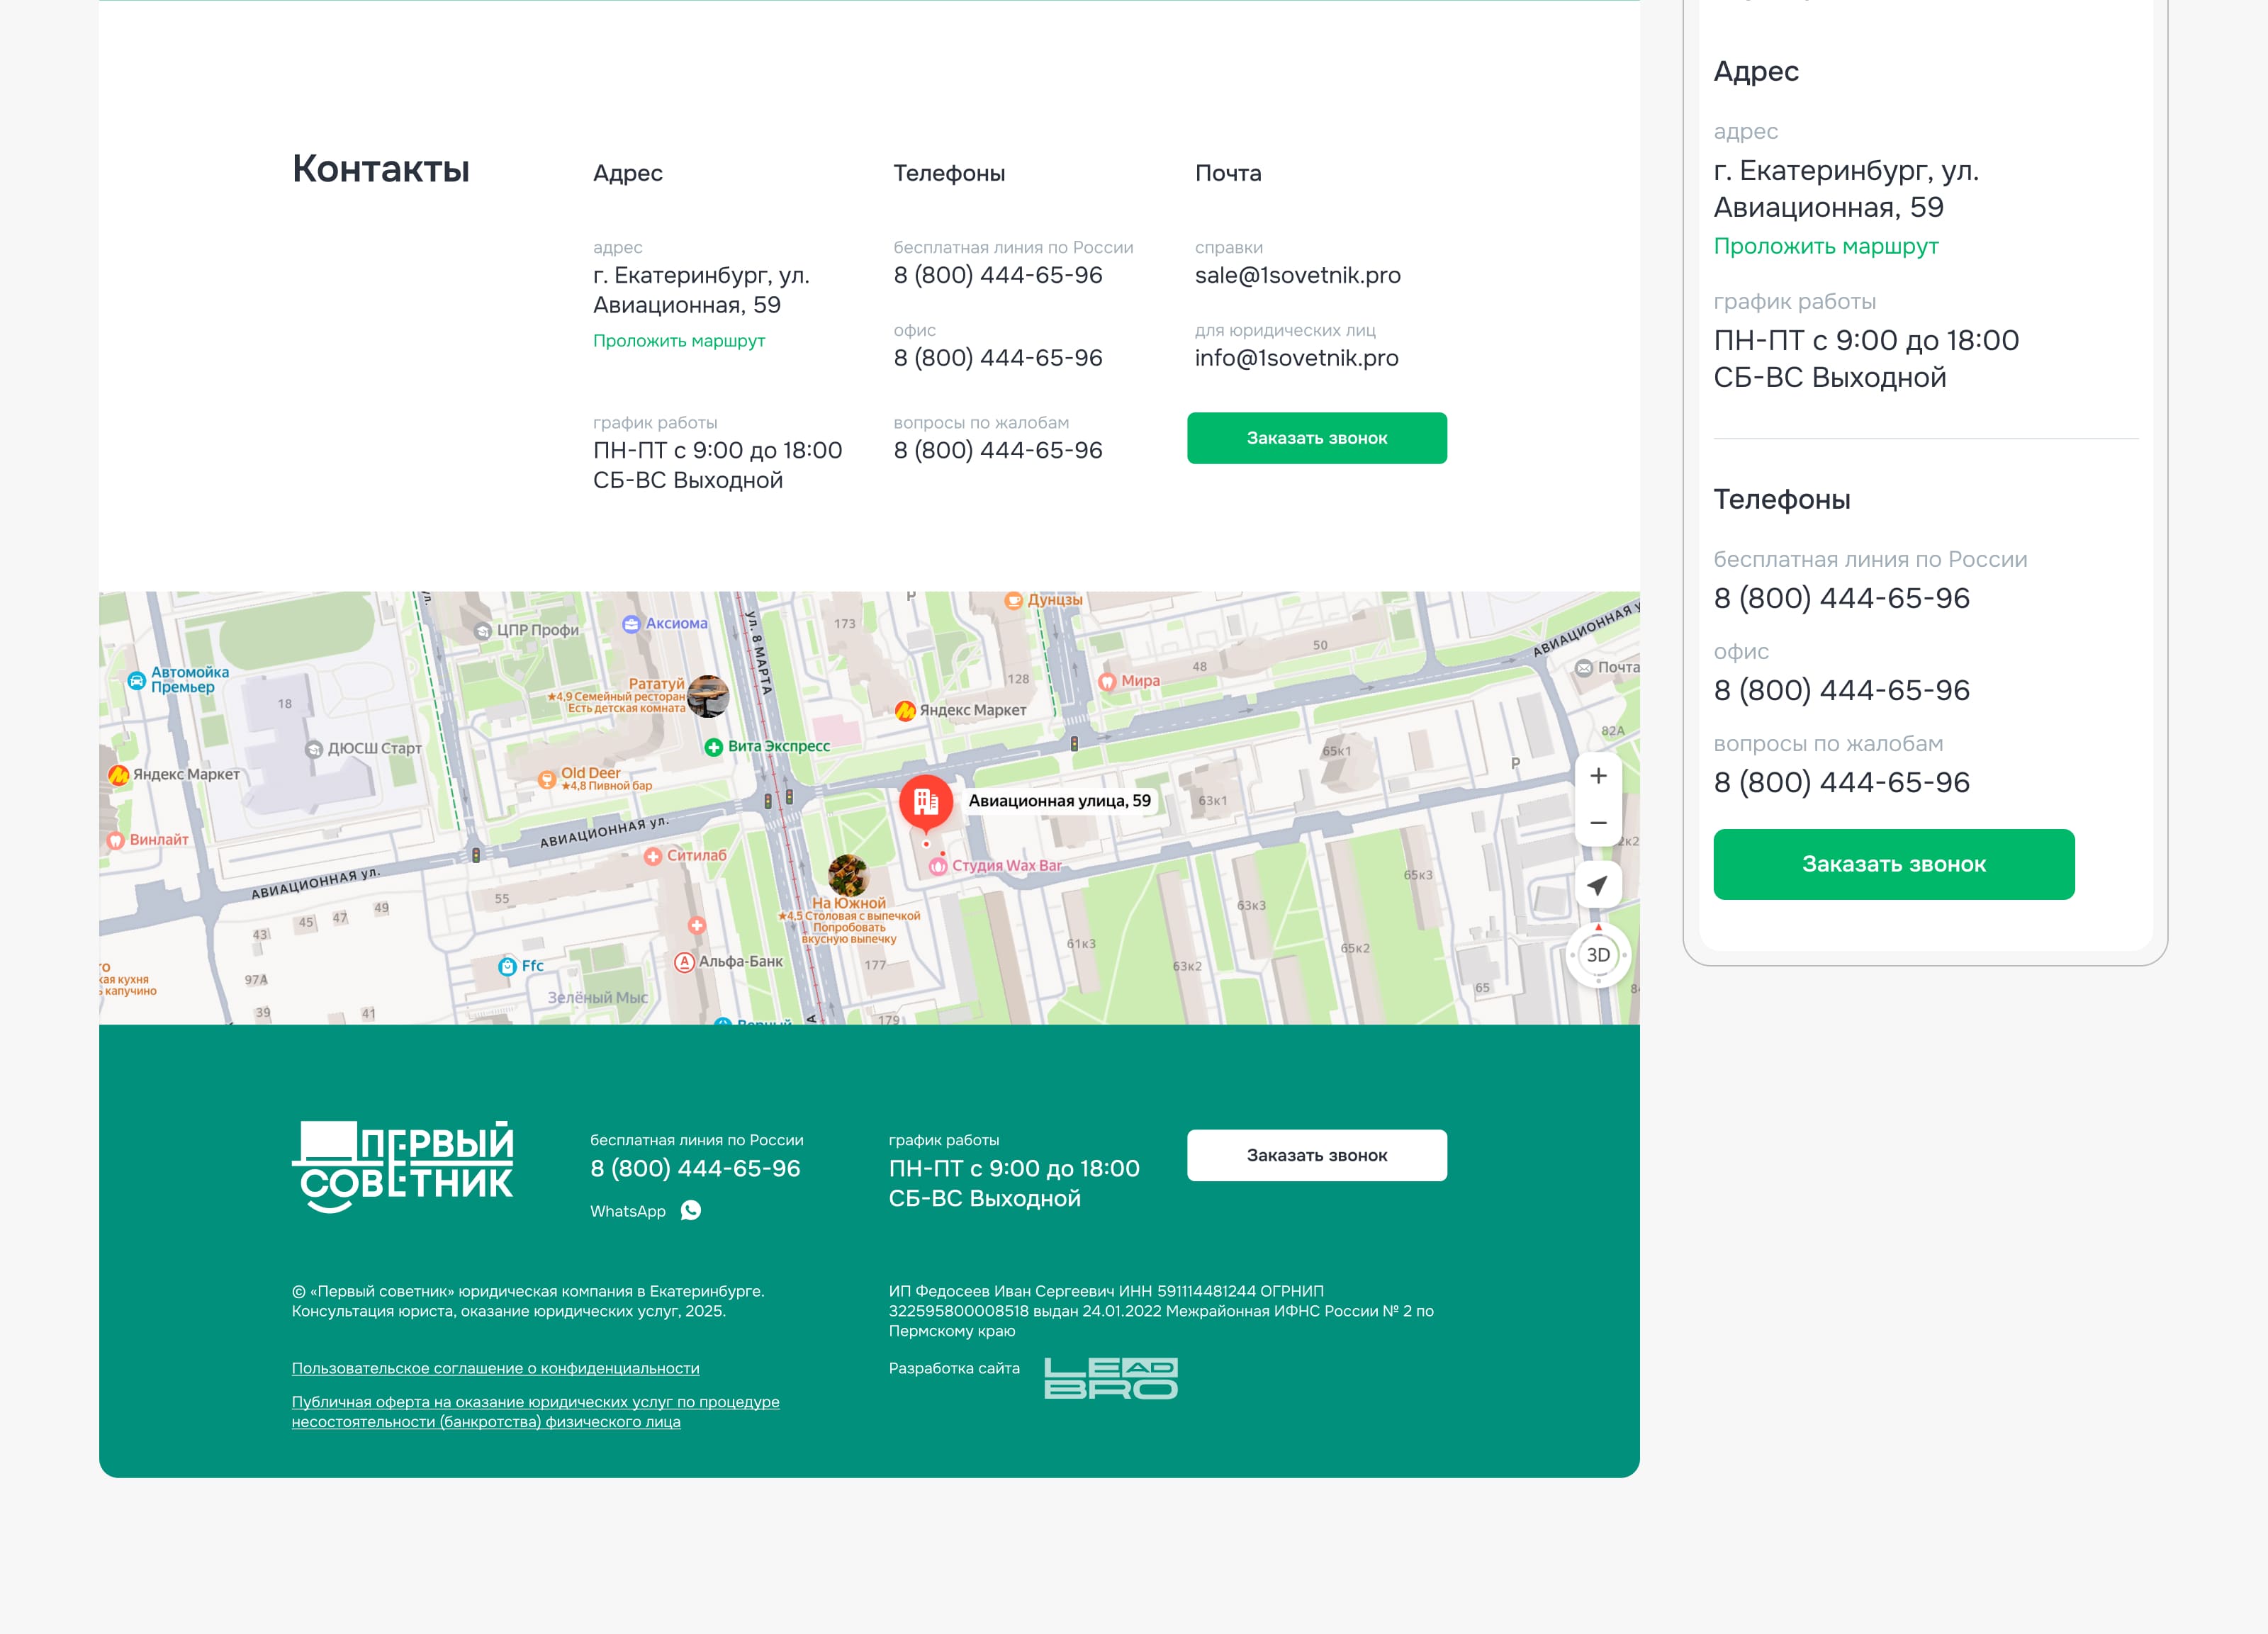Click the geolocation arrow on the map
Image resolution: width=2268 pixels, height=1634 pixels.
click(1598, 886)
